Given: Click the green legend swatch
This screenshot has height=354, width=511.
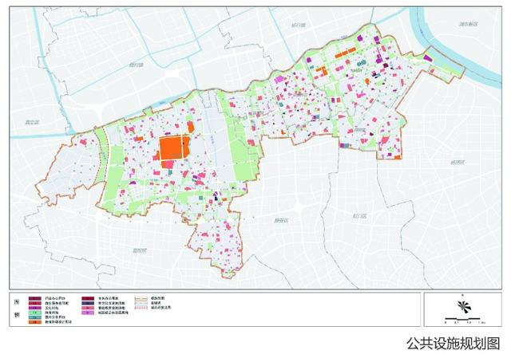Looking at the screenshot, I should click(35, 313).
